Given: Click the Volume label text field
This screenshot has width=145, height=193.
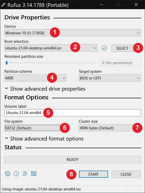Looking at the screenshot, I should (x=73, y=113).
